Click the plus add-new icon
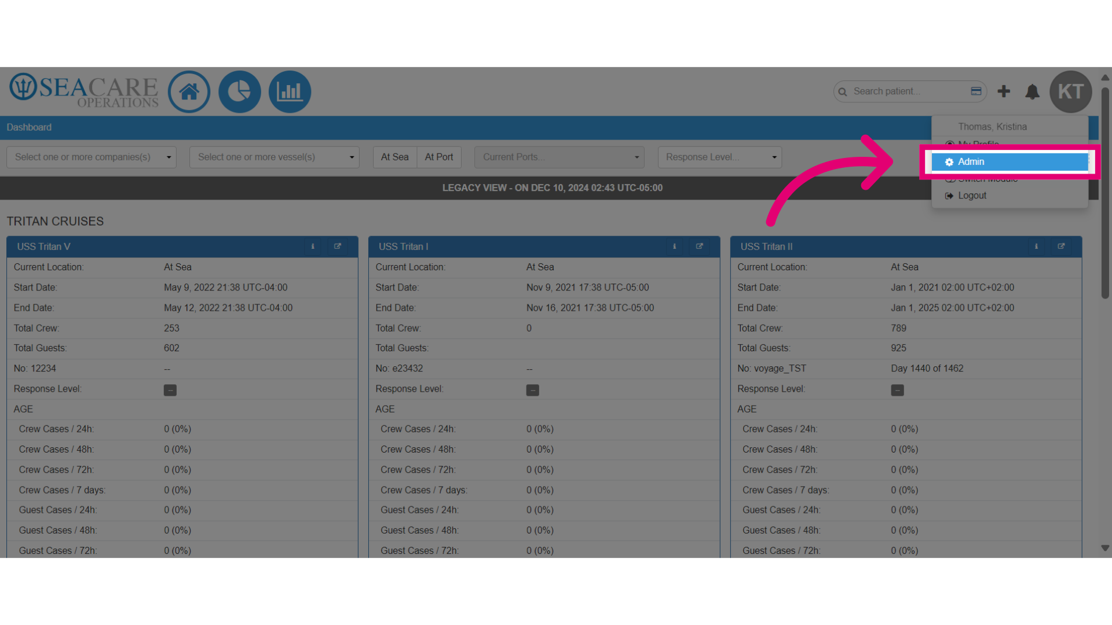 click(x=1004, y=91)
